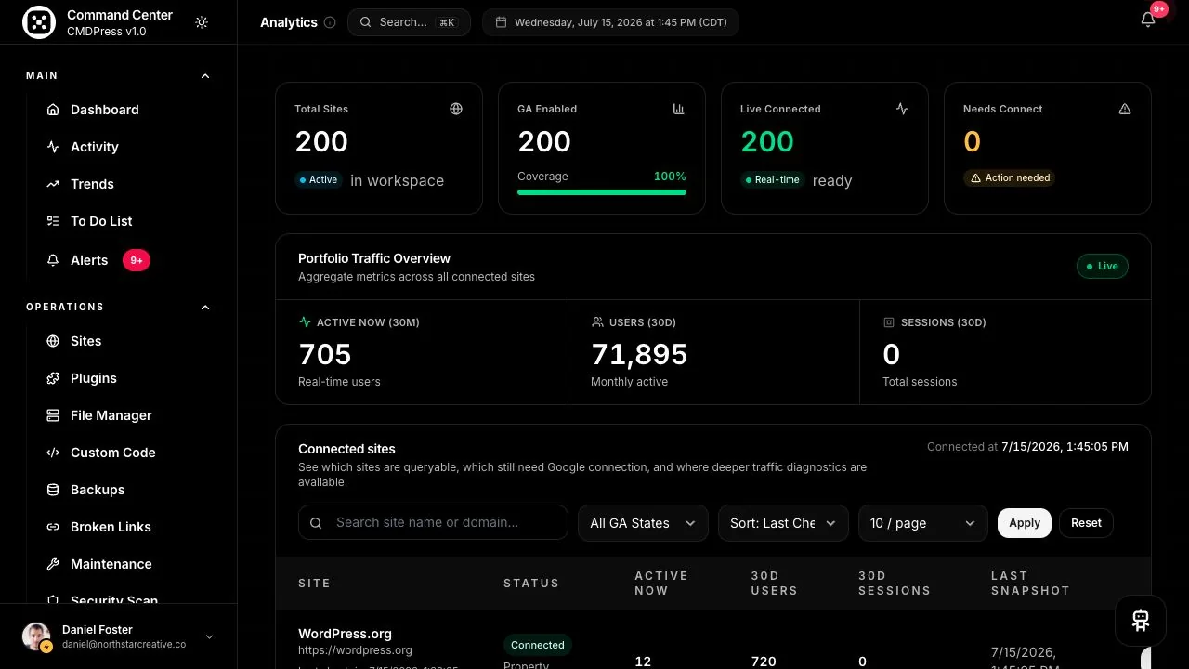Click the Plugins puzzle piece icon
Viewport: 1189px width, 669px height.
(53, 378)
